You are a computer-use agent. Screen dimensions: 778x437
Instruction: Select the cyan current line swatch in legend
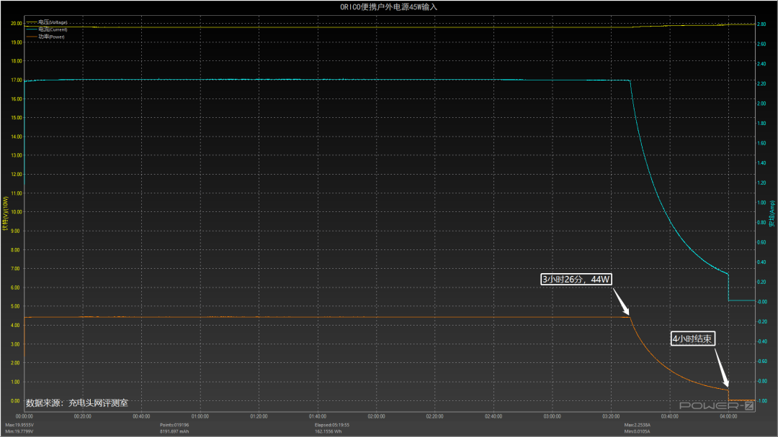(x=32, y=29)
